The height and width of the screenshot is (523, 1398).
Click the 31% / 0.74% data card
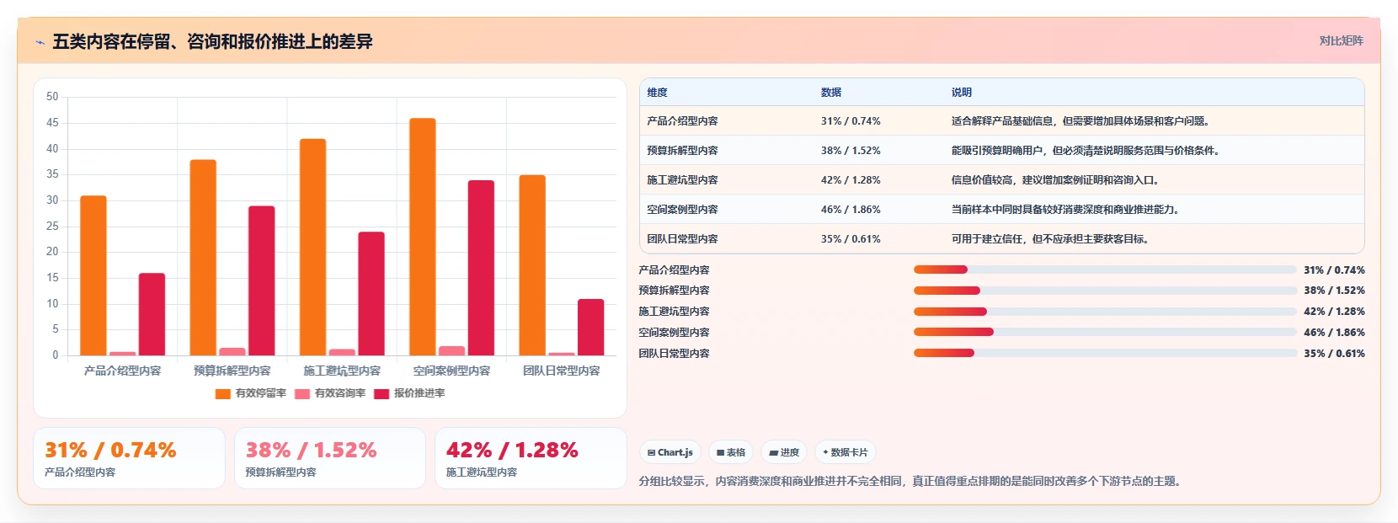point(129,458)
